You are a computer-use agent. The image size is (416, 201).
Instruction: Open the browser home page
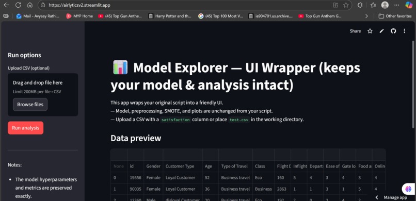(x=30, y=5)
